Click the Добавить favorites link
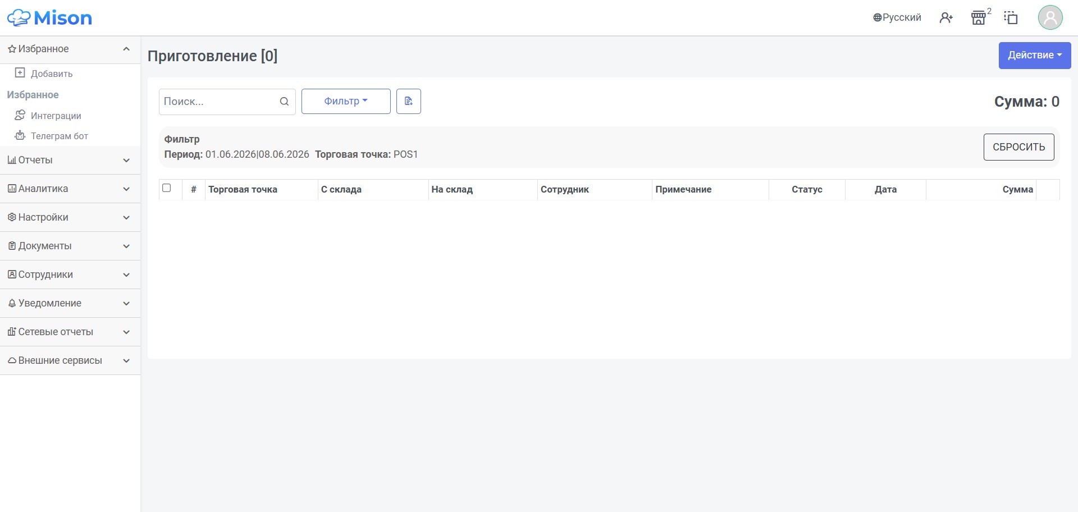 click(52, 74)
